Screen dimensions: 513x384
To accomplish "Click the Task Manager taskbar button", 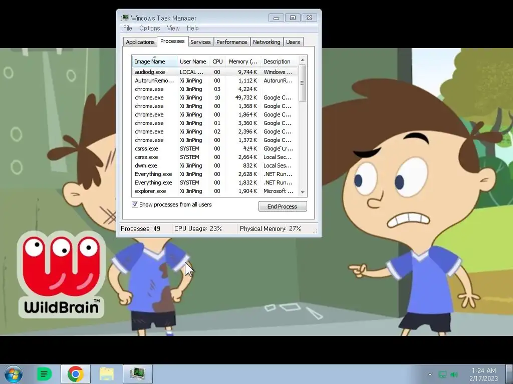I will coord(138,374).
